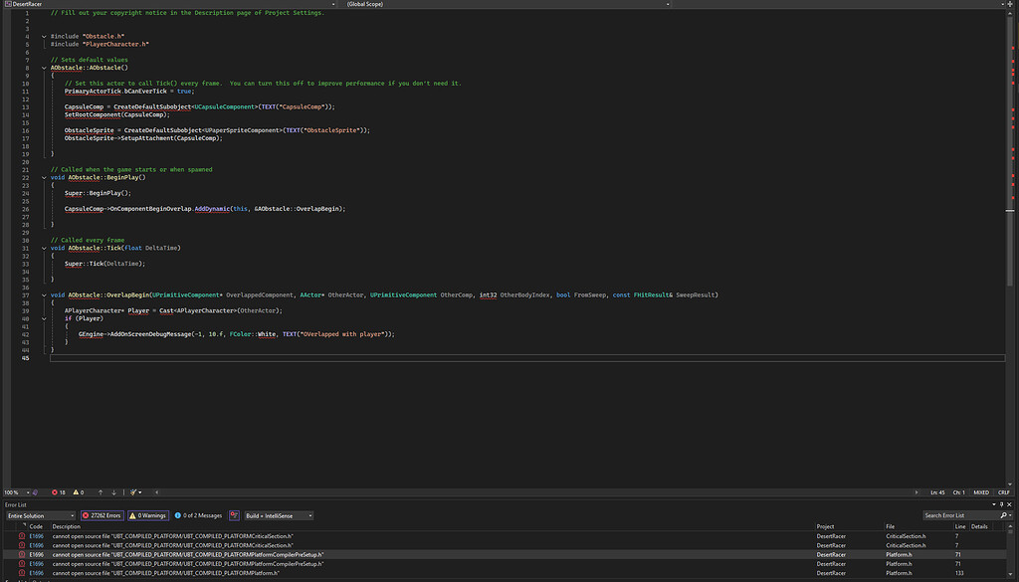Click the IntelliSense health indicator icon beside zoom
This screenshot has height=582, width=1019.
click(x=36, y=492)
